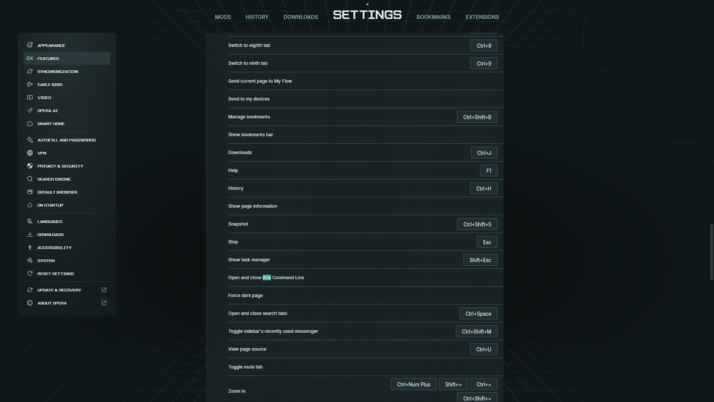Go to the Bookmarks tab
The image size is (714, 402).
point(433,17)
